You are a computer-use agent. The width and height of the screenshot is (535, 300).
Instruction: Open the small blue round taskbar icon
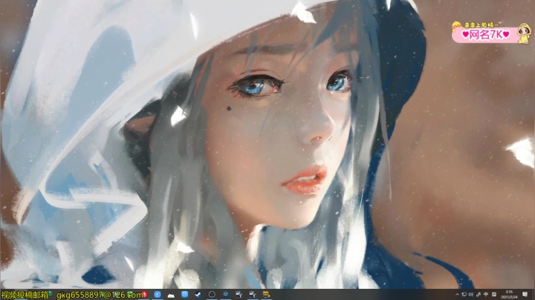[226, 294]
